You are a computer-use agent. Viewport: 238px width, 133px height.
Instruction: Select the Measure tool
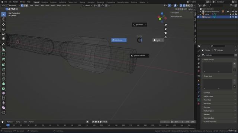click(x=3, y=49)
